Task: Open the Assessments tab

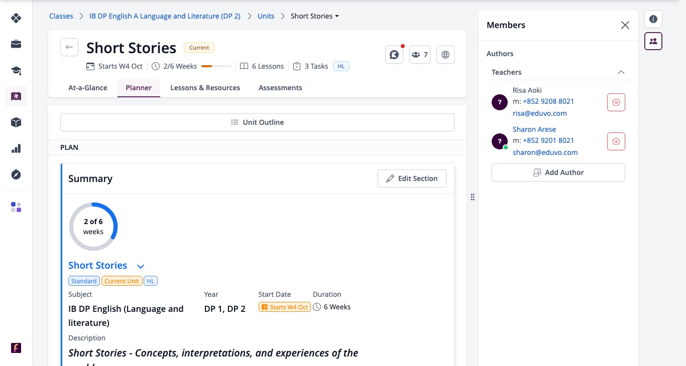Action: [x=280, y=88]
